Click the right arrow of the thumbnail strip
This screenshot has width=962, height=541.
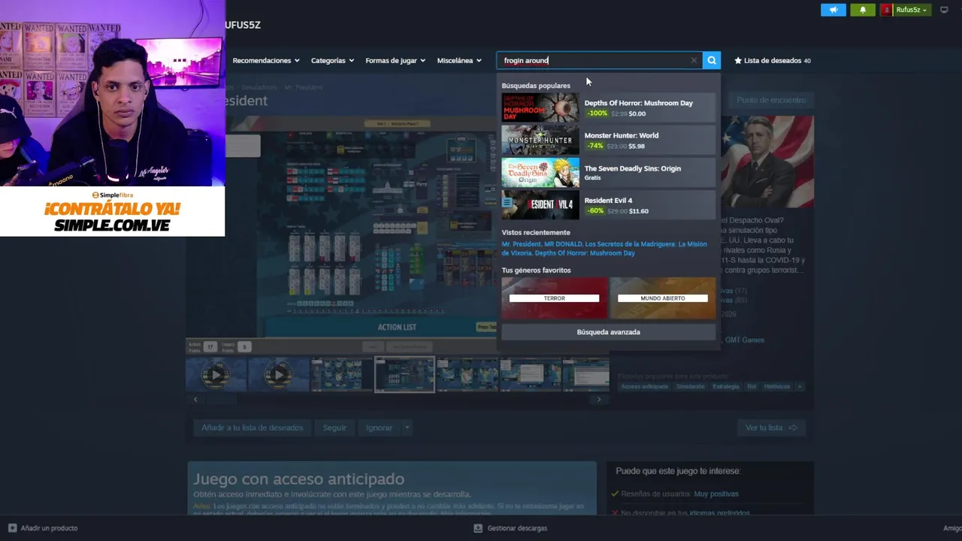pyautogui.click(x=599, y=399)
